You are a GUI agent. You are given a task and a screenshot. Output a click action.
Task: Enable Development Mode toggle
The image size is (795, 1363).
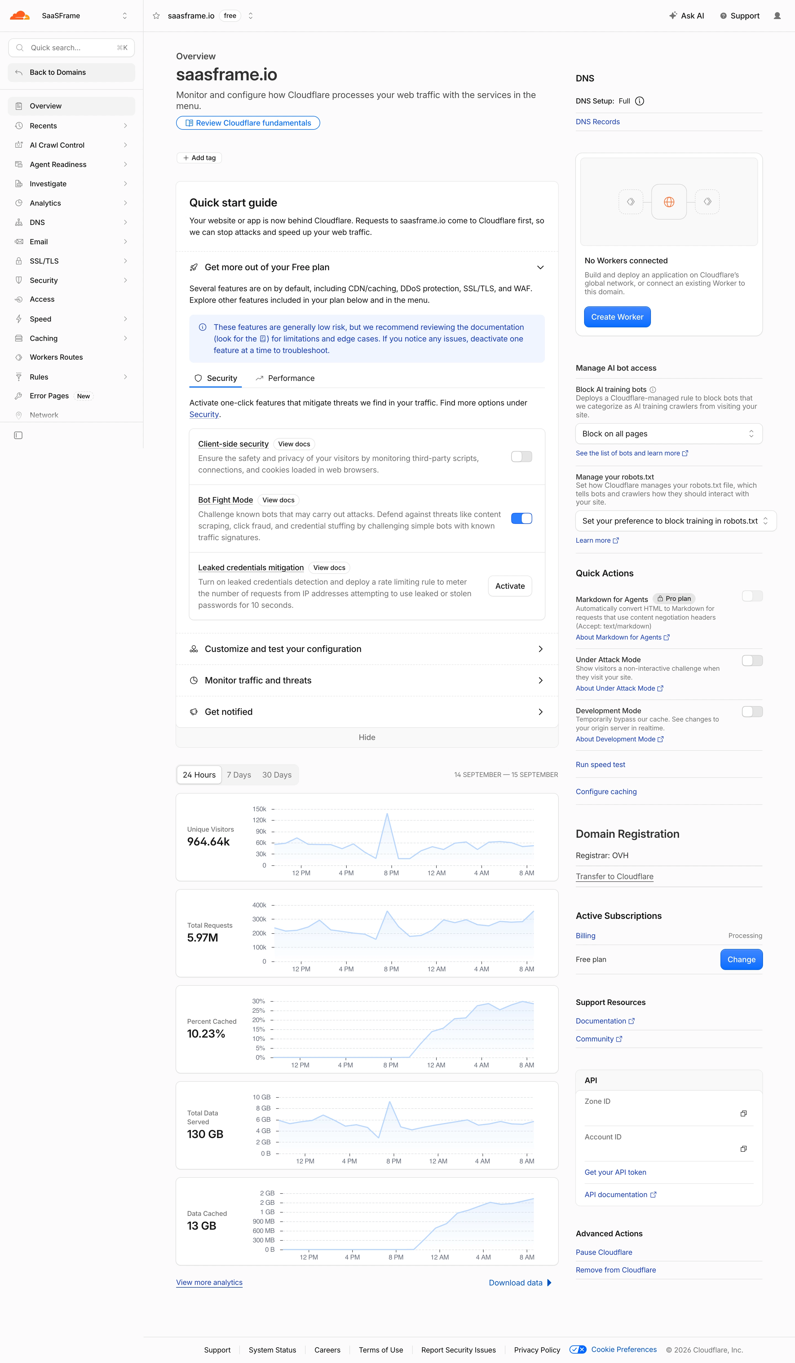[x=752, y=712]
